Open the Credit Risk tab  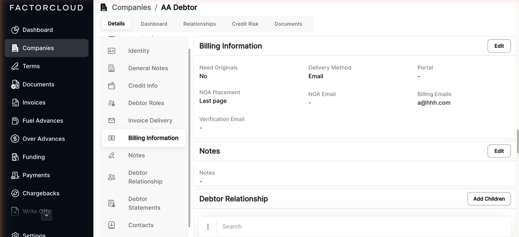tap(245, 24)
